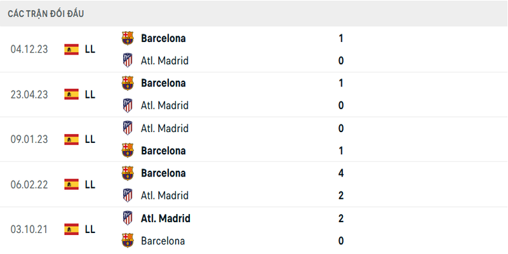Click Barcelona's crest in the 04.12.23 match
508x254 pixels.
click(x=128, y=38)
